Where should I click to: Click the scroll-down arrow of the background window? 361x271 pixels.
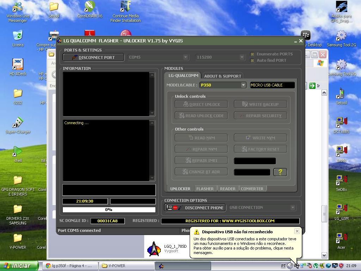click(324, 255)
